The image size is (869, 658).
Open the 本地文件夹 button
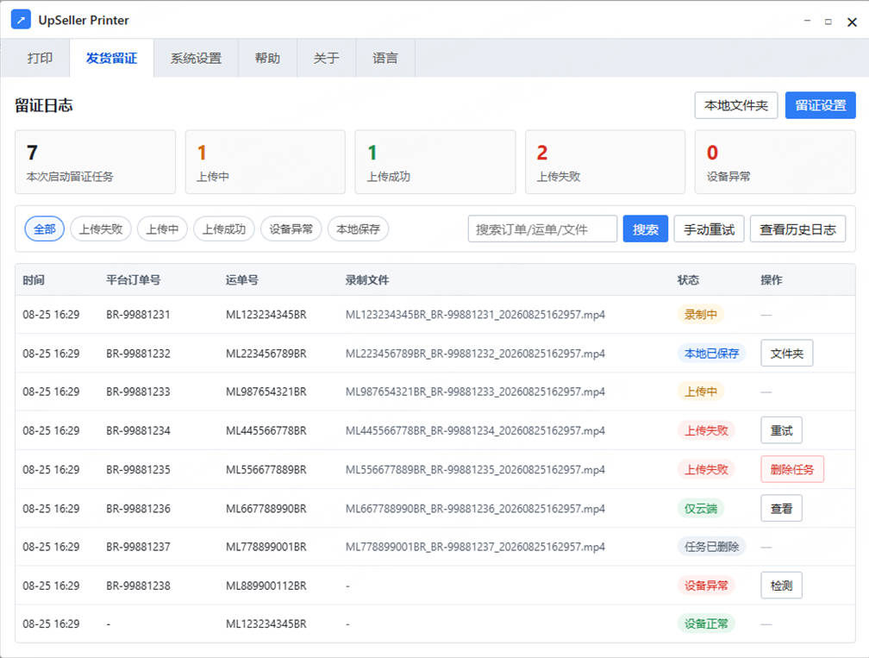736,105
